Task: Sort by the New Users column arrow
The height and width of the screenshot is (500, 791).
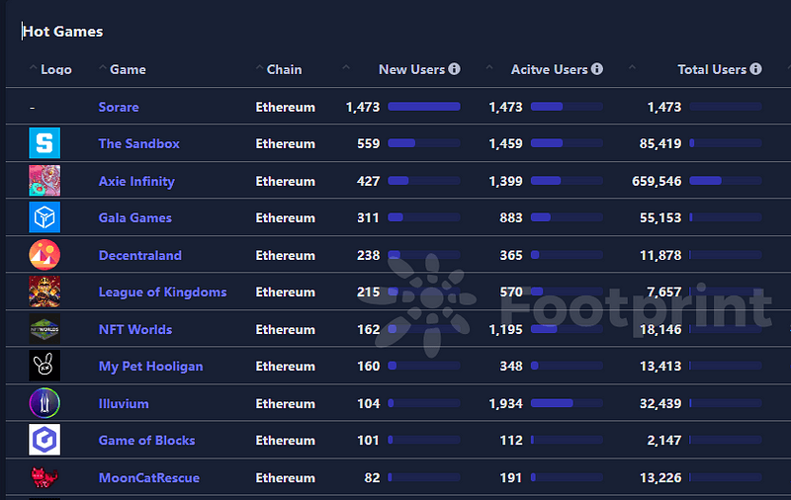Action: pos(346,67)
